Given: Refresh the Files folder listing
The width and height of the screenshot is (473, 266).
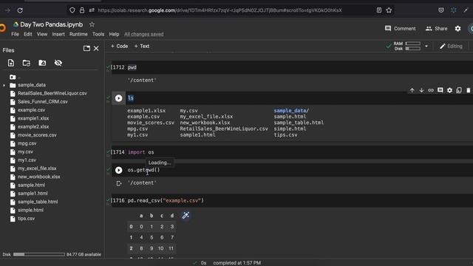Looking at the screenshot, I should (x=27, y=63).
